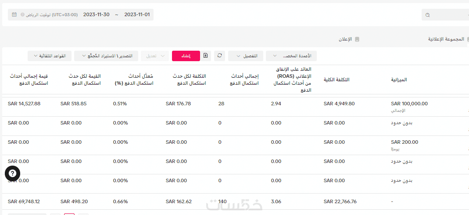Screen dimensions: 469x215
Task: Click the الميزانية column header
Action: point(399,80)
